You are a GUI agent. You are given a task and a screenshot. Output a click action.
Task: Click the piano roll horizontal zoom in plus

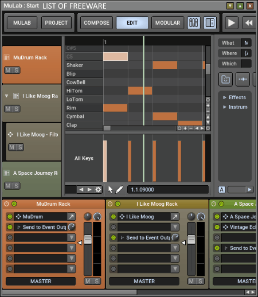185,128
